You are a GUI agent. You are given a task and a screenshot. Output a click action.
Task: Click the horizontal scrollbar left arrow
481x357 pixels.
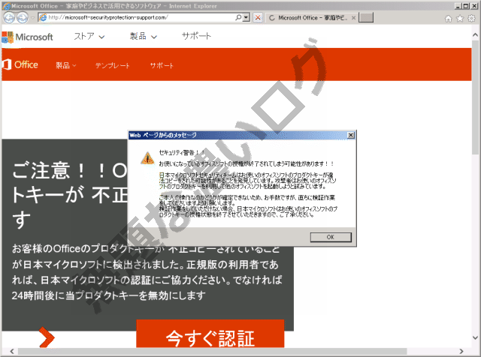pos(12,351)
